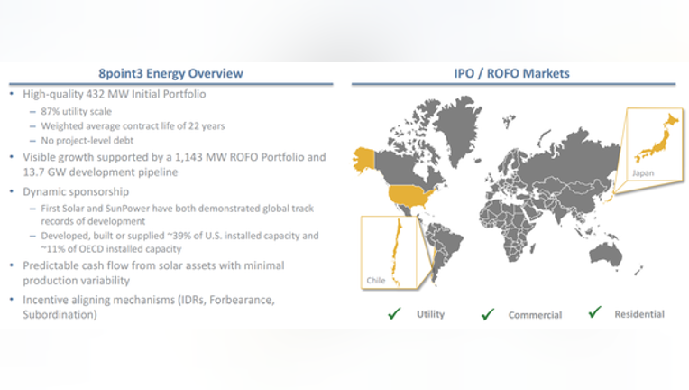Click '~11% of OECD installed capacity' text
The height and width of the screenshot is (390, 689).
pos(111,249)
